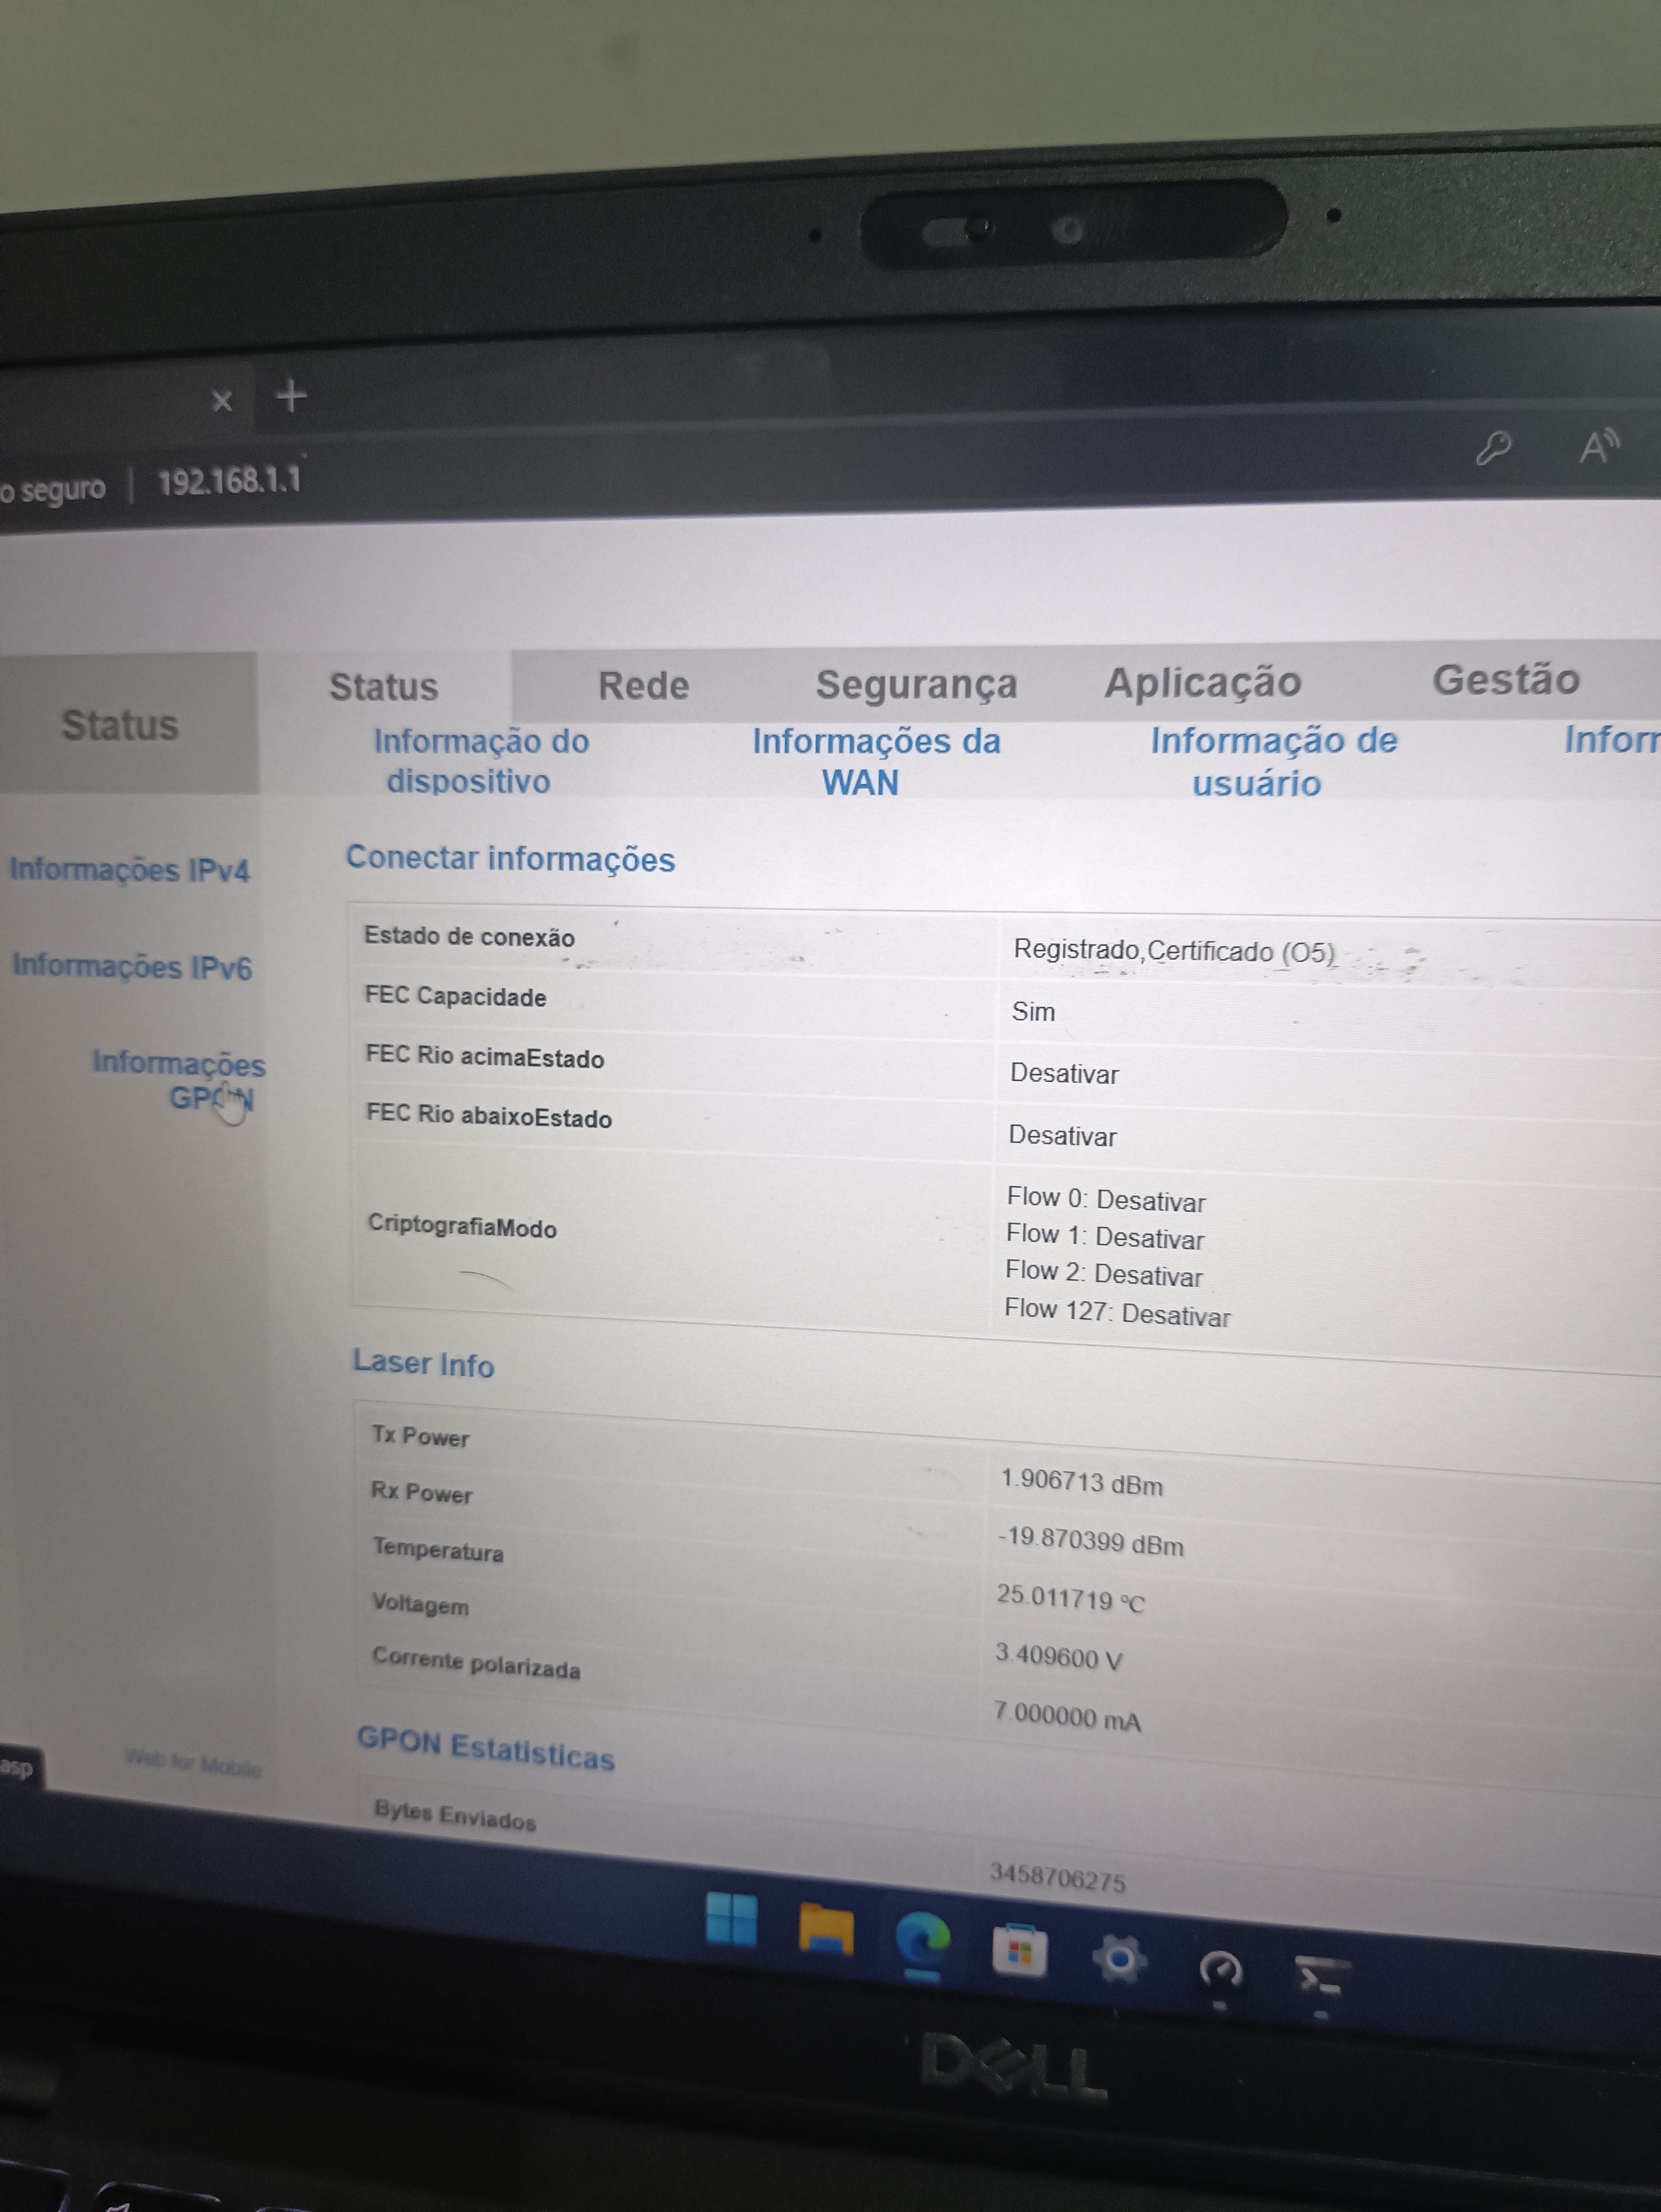Viewport: 1661px width, 2212px height.
Task: Open Informação de usuário submenu
Action: coord(1272,761)
